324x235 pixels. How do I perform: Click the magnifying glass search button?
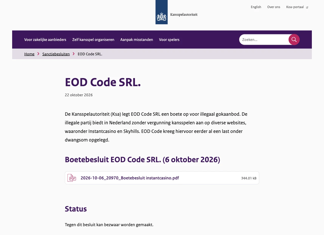tap(294, 39)
